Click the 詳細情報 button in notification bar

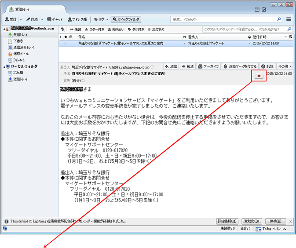pos(227,221)
